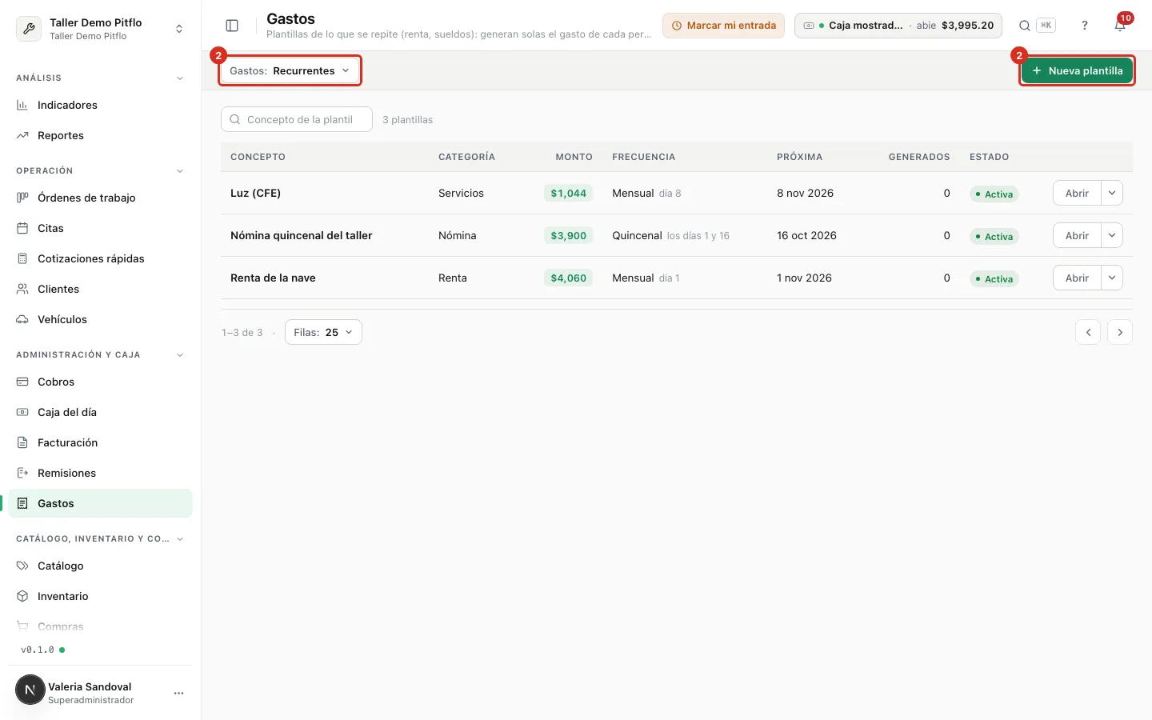1152x720 pixels.
Task: Open the help question mark icon
Action: 1085,26
